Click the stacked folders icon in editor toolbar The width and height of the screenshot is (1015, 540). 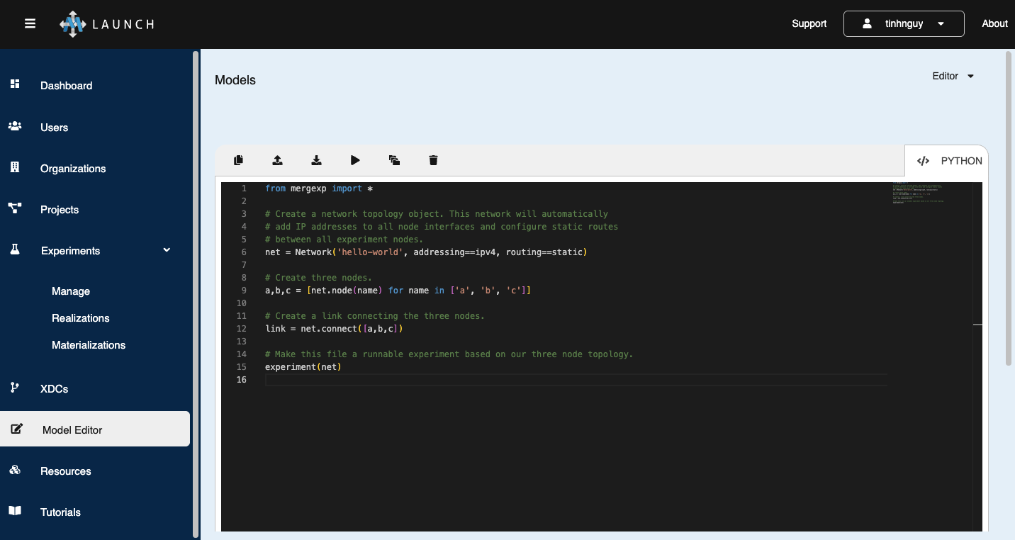click(395, 161)
